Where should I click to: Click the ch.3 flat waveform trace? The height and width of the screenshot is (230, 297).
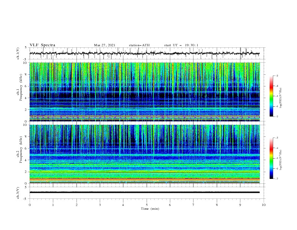click(x=144, y=192)
